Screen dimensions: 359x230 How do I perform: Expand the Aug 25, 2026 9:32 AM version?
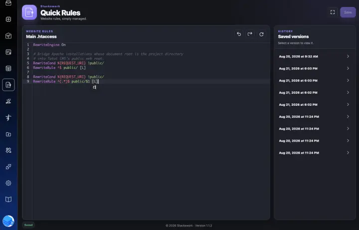(315, 56)
